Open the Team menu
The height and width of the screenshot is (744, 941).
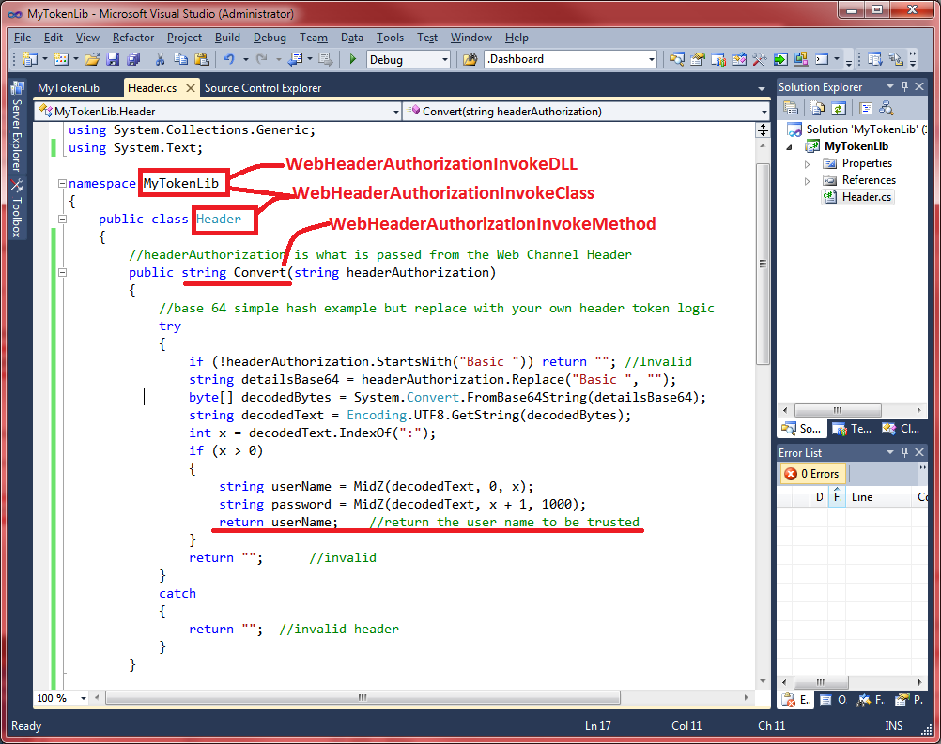click(314, 38)
